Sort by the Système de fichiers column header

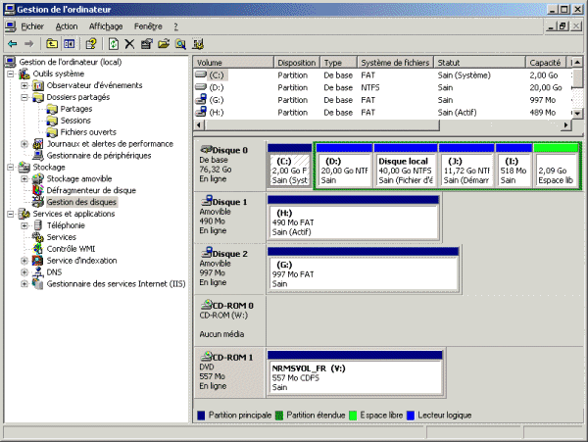click(395, 62)
